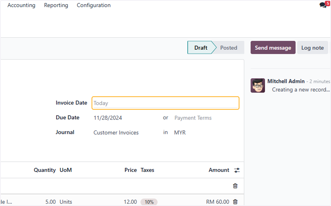This screenshot has height=206, width=331.
Task: Delete the empty invoice line with trash icon
Action: [x=235, y=186]
